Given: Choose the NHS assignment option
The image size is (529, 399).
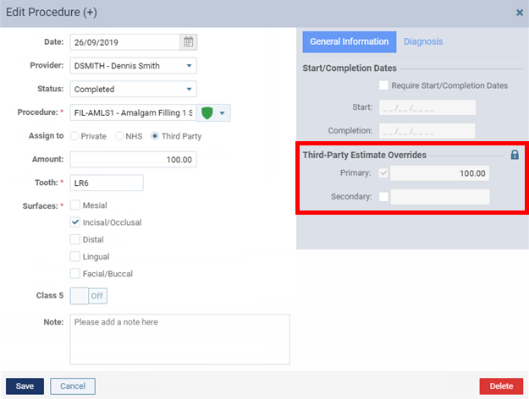Looking at the screenshot, I should tap(119, 136).
